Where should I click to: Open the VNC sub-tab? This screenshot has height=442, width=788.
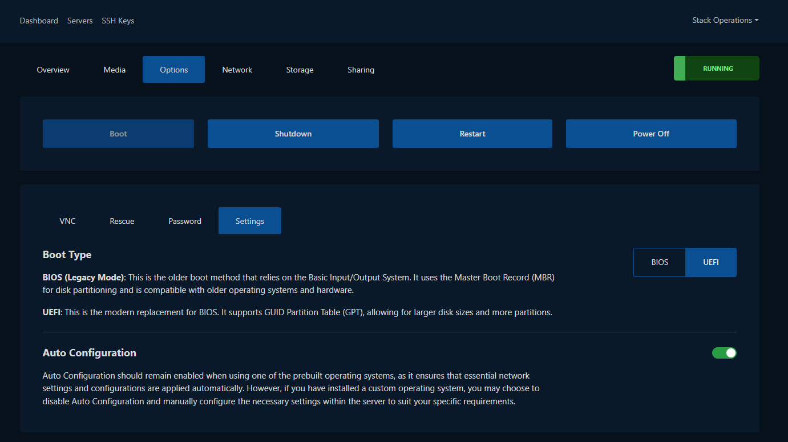pyautogui.click(x=67, y=221)
